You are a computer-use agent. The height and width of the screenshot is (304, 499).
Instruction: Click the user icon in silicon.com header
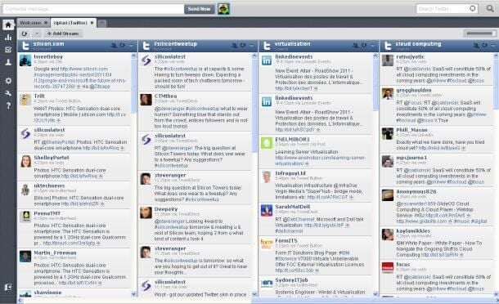click(114, 46)
